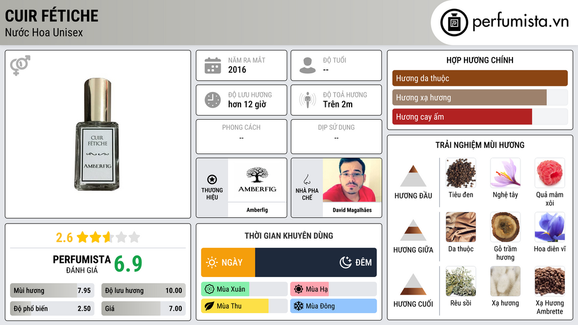The image size is (578, 325).
Task: Click the orange NGÀY day bar segment
Action: click(x=228, y=262)
